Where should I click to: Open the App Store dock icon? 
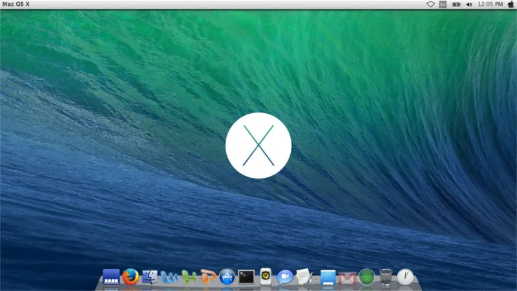(227, 277)
